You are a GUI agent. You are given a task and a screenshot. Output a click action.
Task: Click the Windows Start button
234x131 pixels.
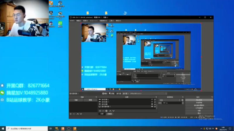pos(3,128)
